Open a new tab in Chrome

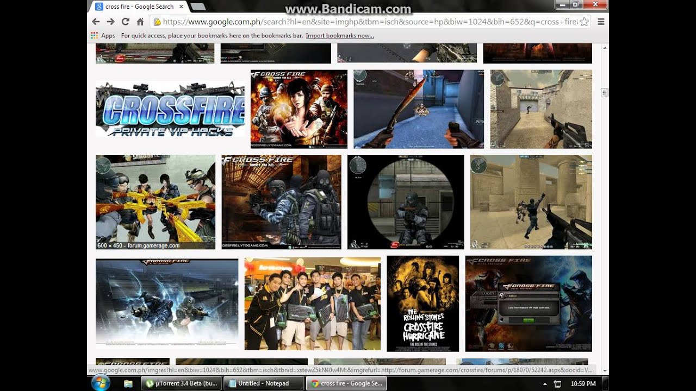[197, 7]
